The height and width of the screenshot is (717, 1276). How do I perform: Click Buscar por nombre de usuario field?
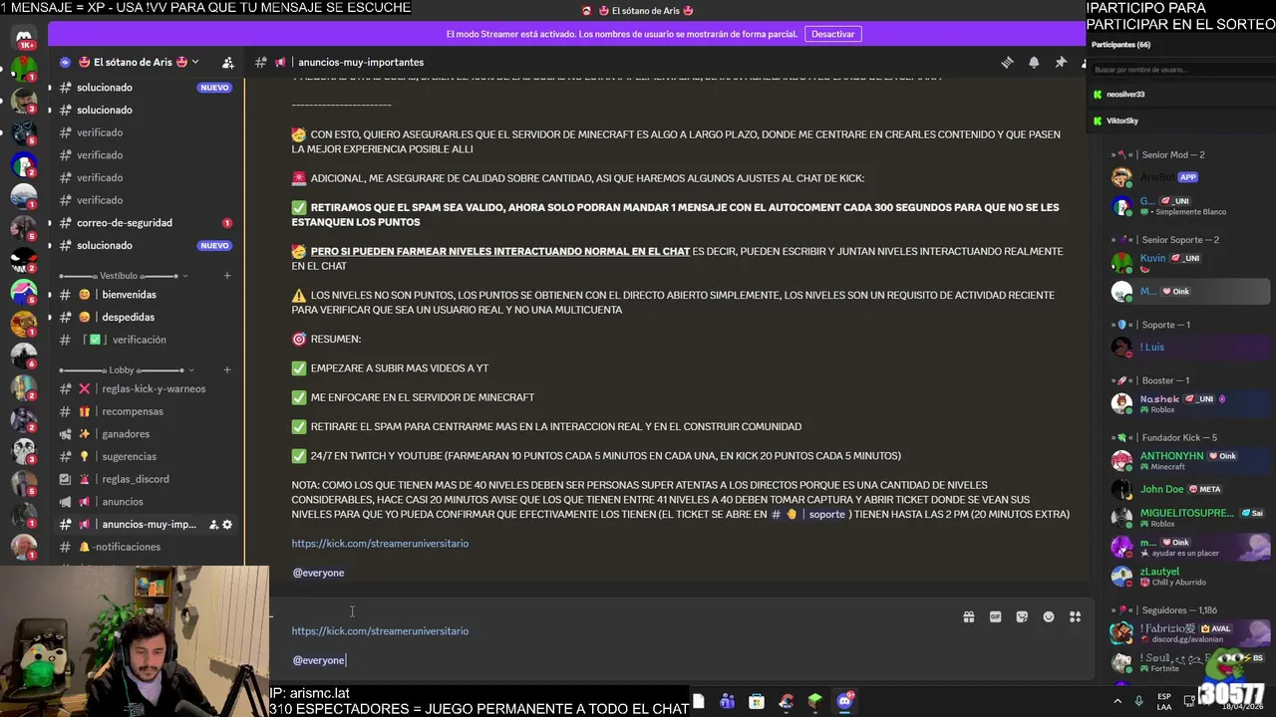[1180, 70]
